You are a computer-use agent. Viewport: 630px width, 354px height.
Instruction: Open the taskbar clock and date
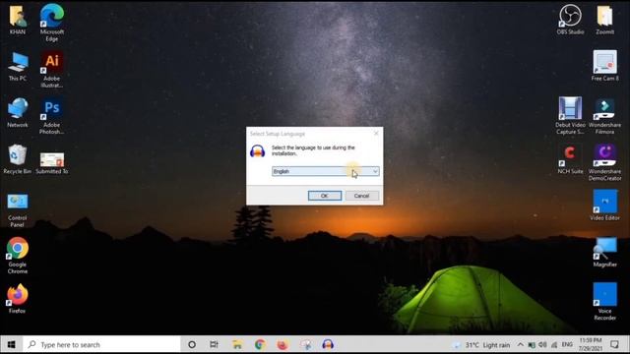click(591, 345)
